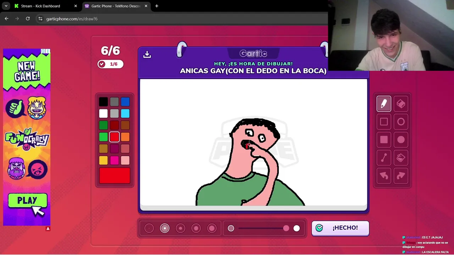The width and height of the screenshot is (454, 255).
Task: Pick the dark green color swatch
Action: [x=103, y=125]
